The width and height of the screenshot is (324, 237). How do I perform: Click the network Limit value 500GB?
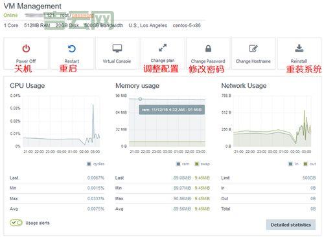pos(309,178)
